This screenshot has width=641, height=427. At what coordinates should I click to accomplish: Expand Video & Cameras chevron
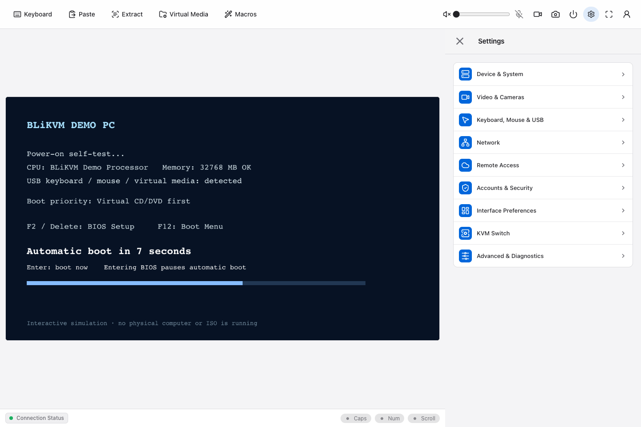click(623, 97)
